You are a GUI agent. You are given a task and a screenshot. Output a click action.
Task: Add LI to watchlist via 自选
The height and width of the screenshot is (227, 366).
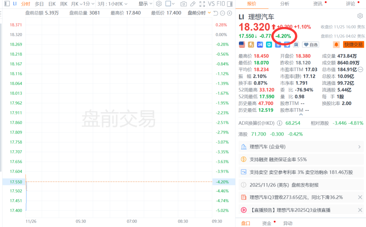[311, 45]
